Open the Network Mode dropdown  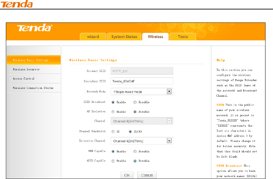coord(142,91)
